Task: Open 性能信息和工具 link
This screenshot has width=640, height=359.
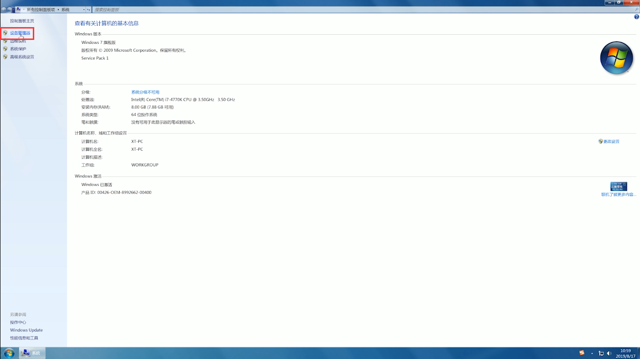Action: [24, 338]
